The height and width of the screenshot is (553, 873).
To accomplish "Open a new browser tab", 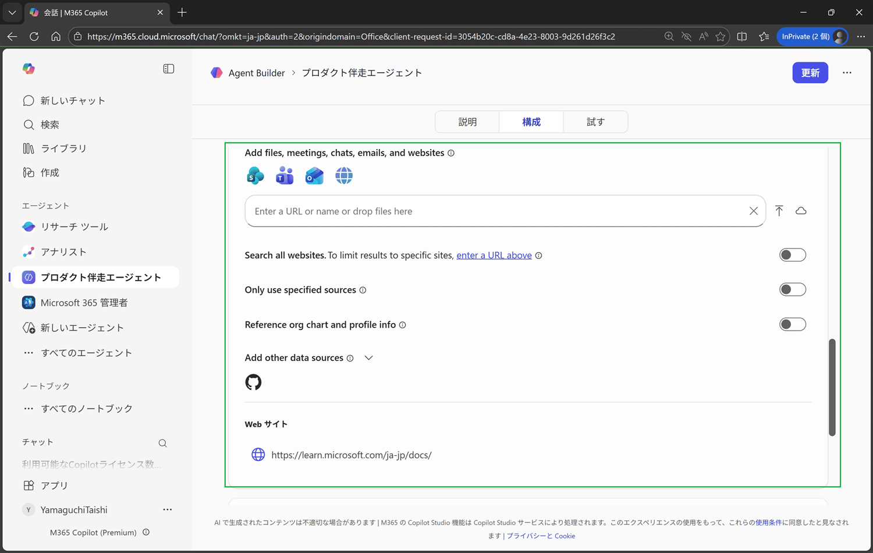I will (x=182, y=12).
